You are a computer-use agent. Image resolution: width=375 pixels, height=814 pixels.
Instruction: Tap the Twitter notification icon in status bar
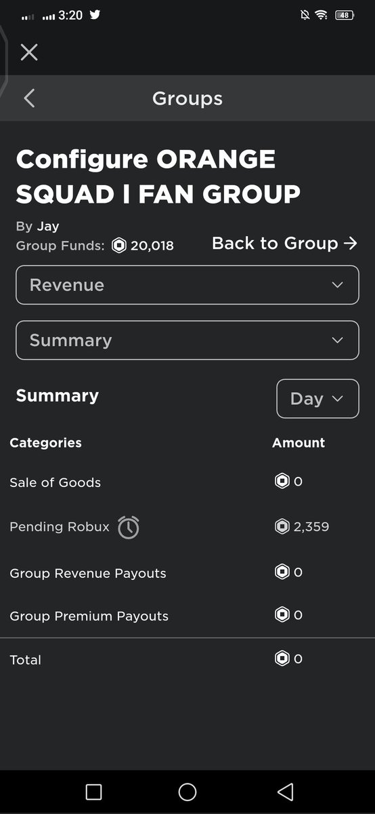[95, 14]
